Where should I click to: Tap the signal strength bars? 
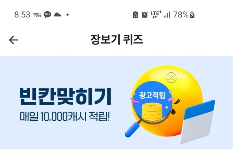tap(167, 15)
